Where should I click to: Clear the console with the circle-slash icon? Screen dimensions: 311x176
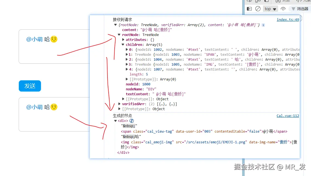[258, 9]
